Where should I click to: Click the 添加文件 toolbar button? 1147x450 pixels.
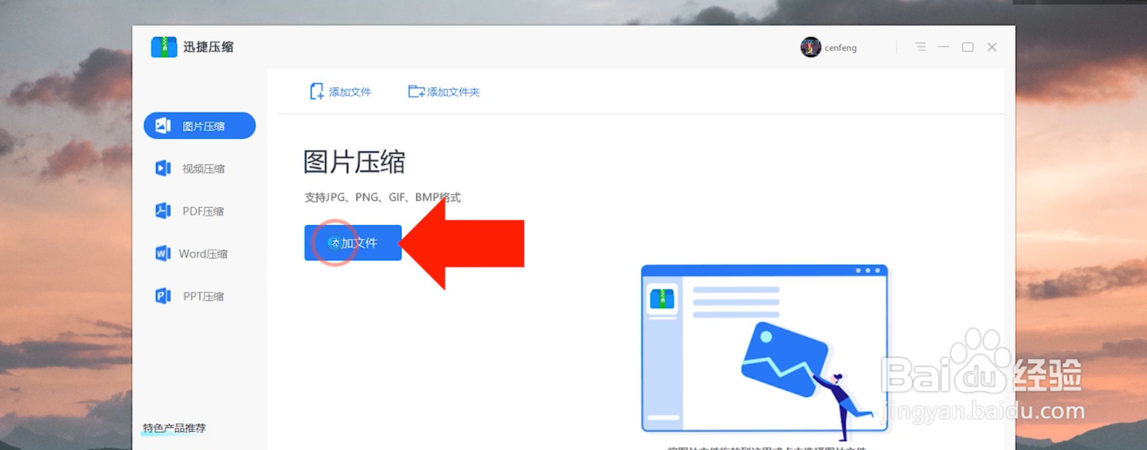tap(341, 92)
